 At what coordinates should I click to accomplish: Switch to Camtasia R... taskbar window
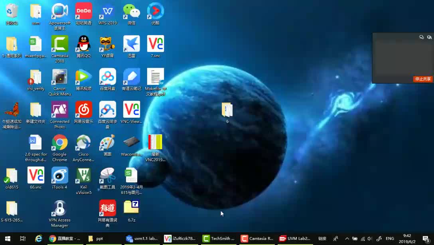click(257, 238)
